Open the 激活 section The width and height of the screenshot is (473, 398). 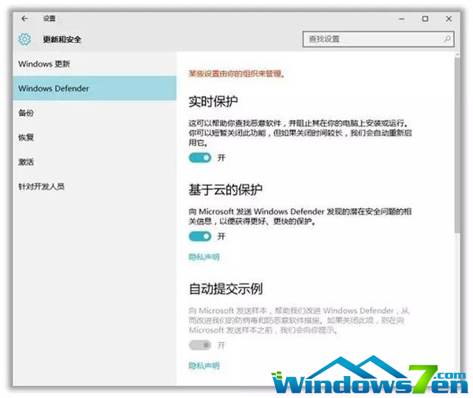coord(95,162)
